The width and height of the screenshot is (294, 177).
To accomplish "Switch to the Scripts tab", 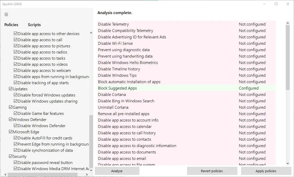I will pos(34,25).
